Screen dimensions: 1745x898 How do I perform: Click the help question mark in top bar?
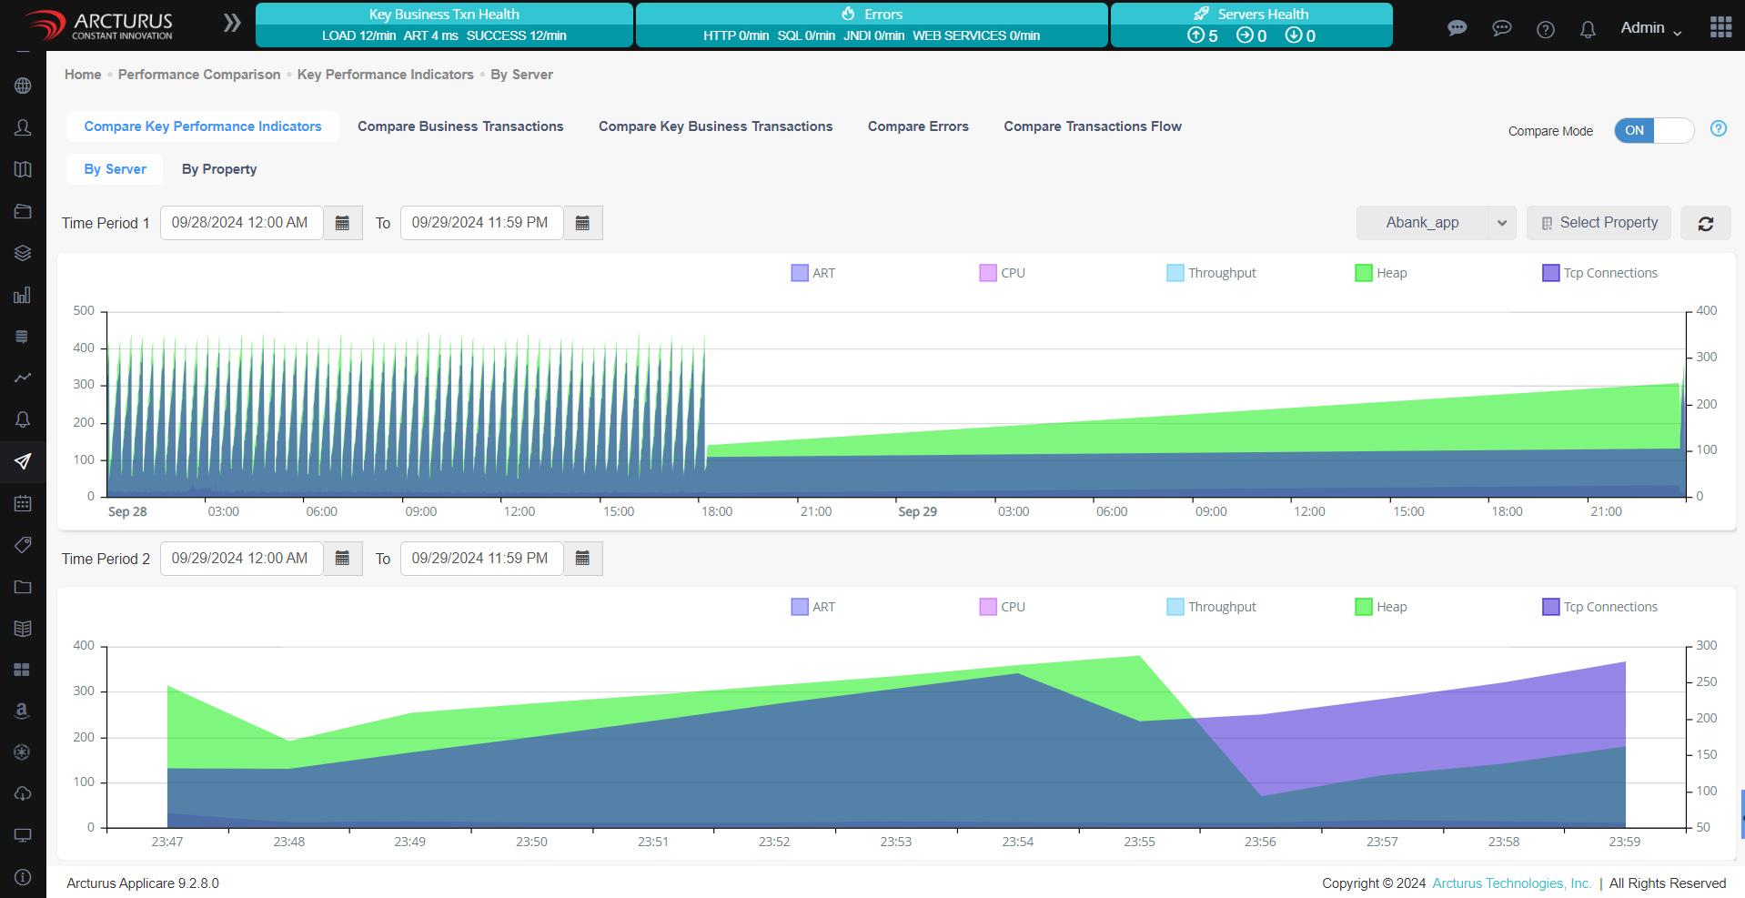point(1545,29)
